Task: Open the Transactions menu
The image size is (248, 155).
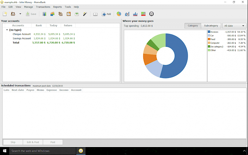Action: 43,7
